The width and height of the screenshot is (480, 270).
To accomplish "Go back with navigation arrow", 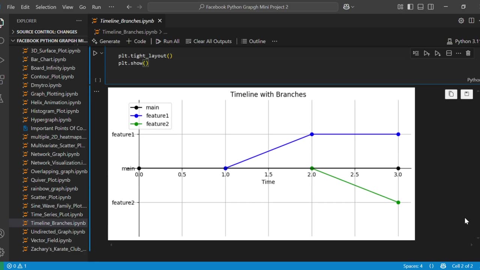I will (129, 7).
